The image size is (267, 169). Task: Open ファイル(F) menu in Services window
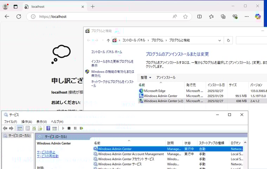tap(11, 122)
